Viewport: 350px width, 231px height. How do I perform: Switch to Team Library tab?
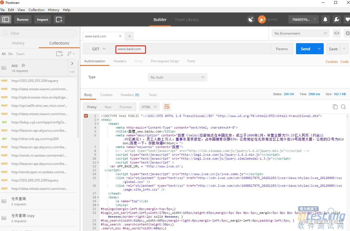pyautogui.click(x=187, y=20)
